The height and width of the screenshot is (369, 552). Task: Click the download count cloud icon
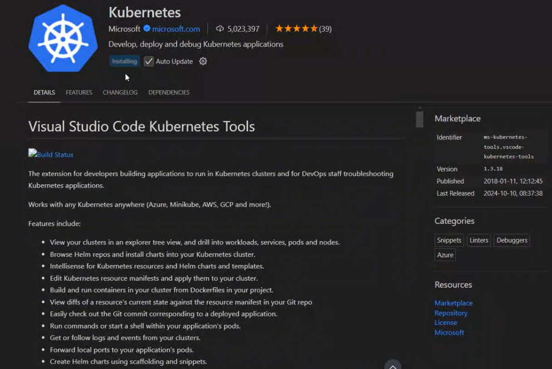pos(220,29)
